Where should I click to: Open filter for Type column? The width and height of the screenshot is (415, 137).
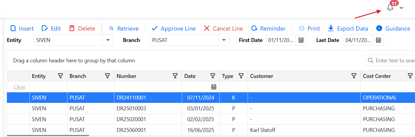pos(241,76)
